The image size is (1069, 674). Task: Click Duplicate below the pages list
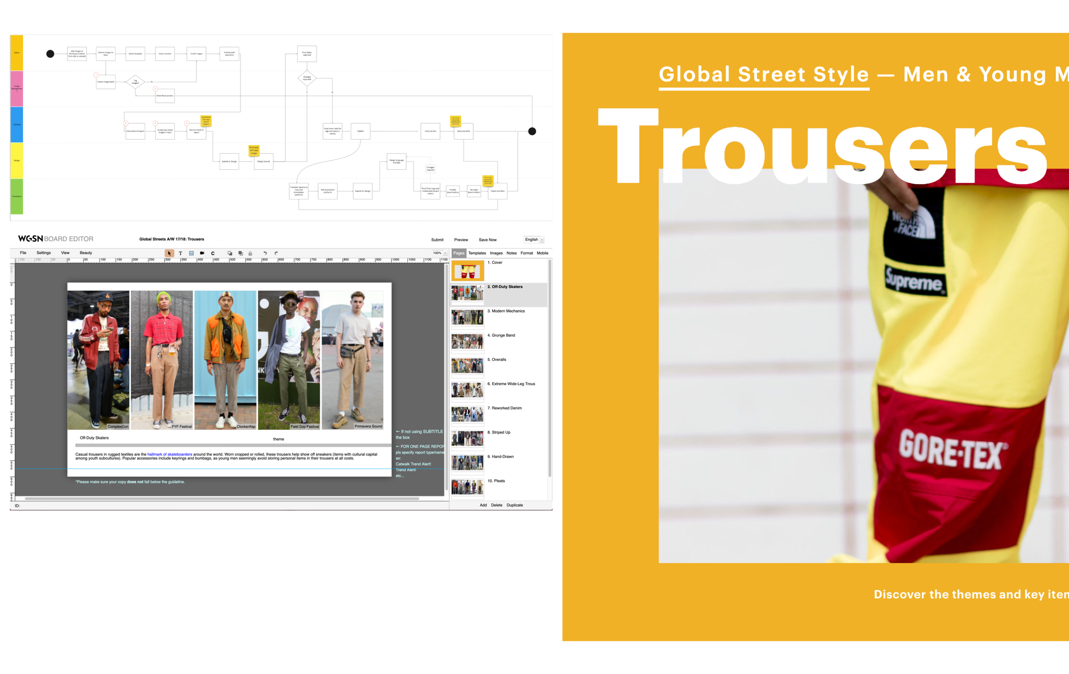tap(514, 505)
